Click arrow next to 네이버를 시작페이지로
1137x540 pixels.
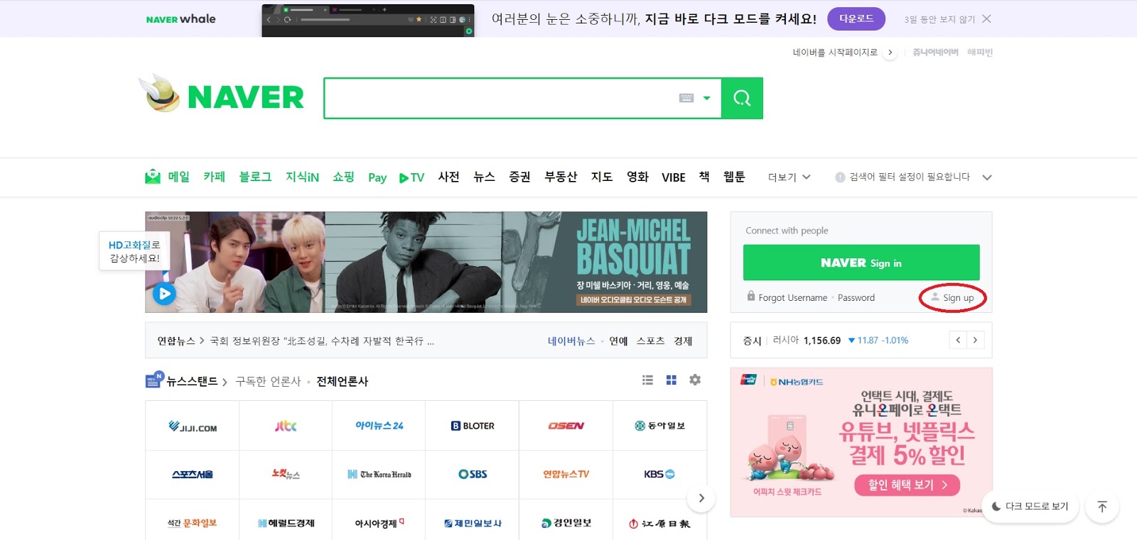890,53
